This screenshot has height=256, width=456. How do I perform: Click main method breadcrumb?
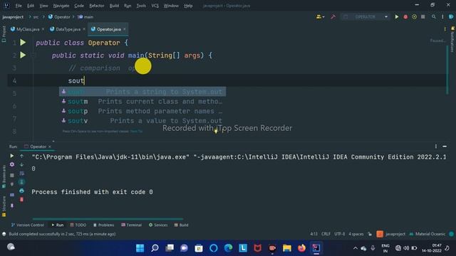pyautogui.click(x=85, y=17)
